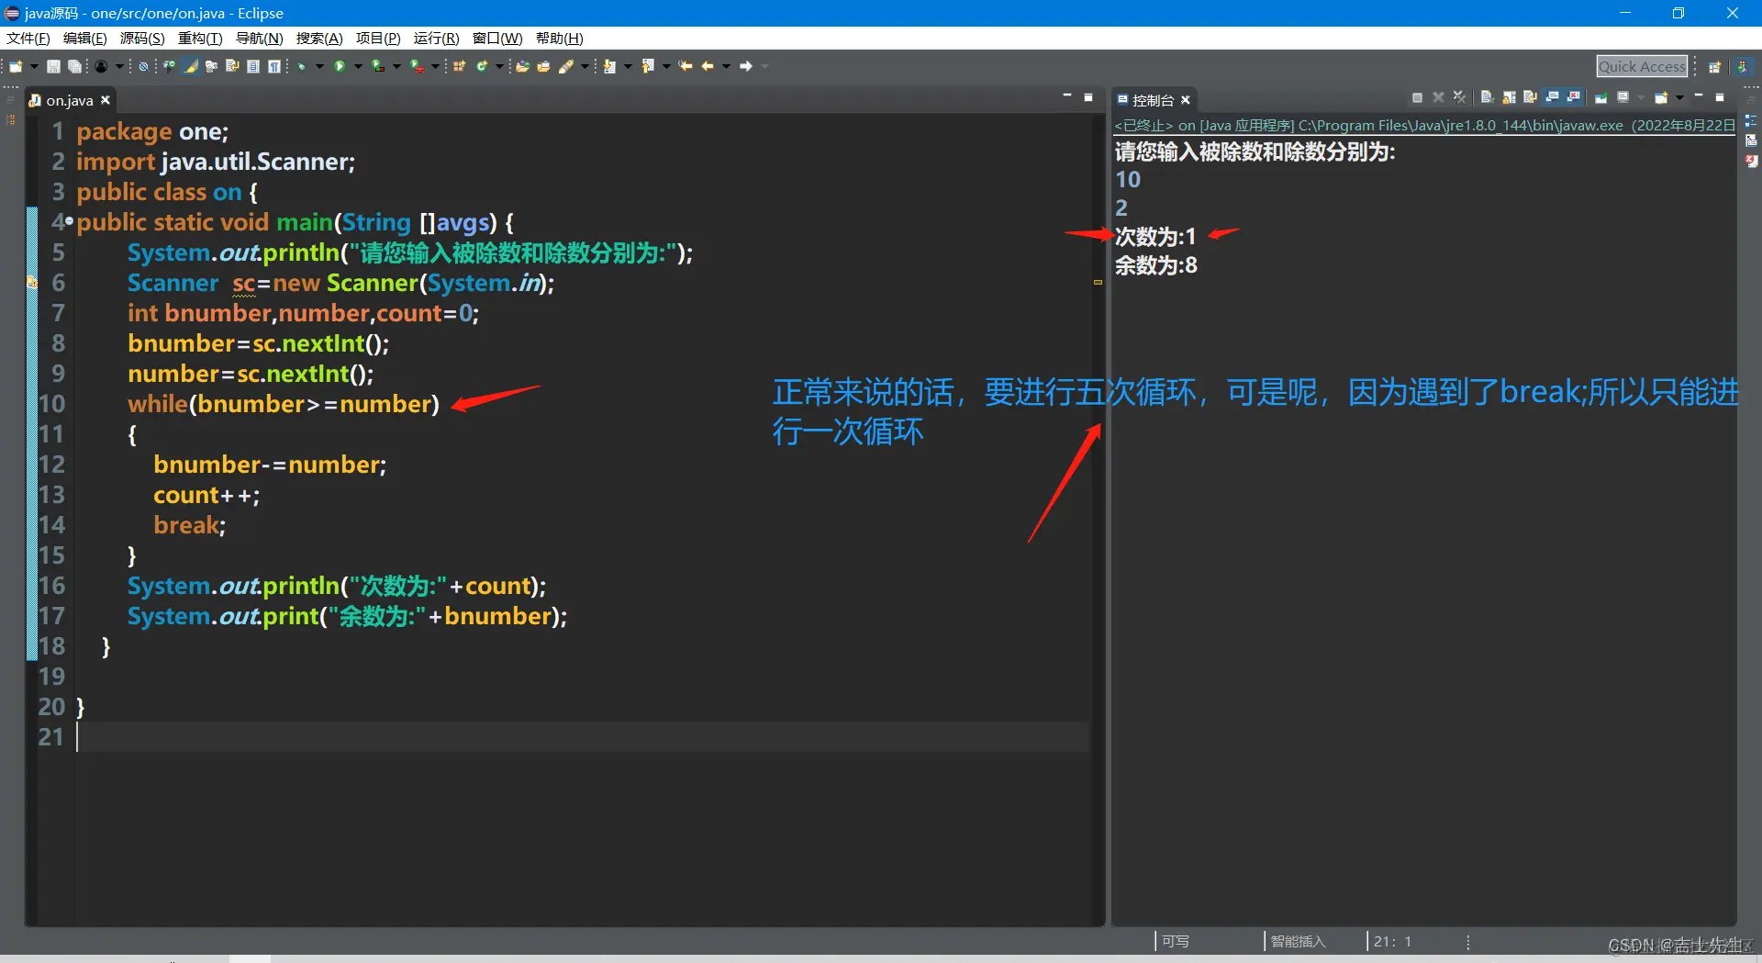Viewport: 1762px width, 963px height.
Task: Click the New file wizard icon
Action: 16,66
